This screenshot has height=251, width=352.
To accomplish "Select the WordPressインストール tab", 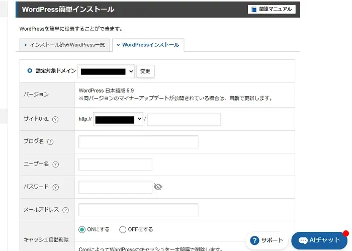I will point(148,45).
